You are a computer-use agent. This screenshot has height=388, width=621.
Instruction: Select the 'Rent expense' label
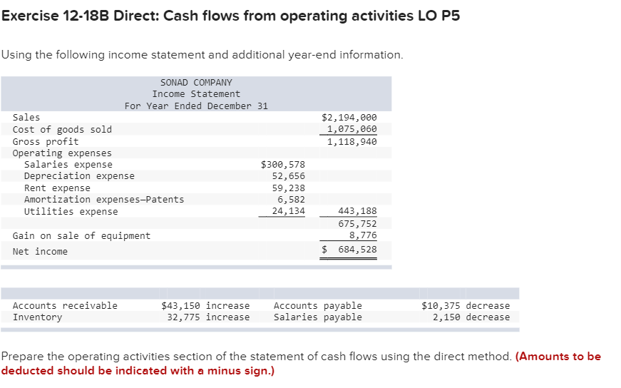pos(57,188)
